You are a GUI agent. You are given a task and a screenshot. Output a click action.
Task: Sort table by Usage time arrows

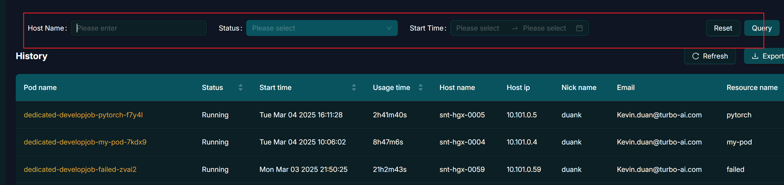(420, 87)
